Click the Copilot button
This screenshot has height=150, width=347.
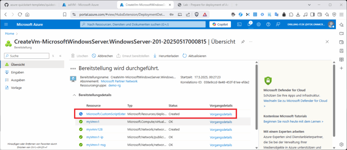coord(220,25)
